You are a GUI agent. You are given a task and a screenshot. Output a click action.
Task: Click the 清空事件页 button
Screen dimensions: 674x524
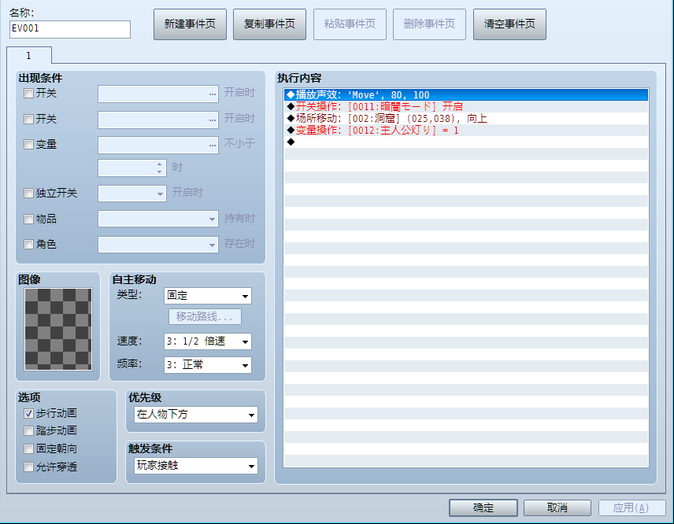(509, 24)
